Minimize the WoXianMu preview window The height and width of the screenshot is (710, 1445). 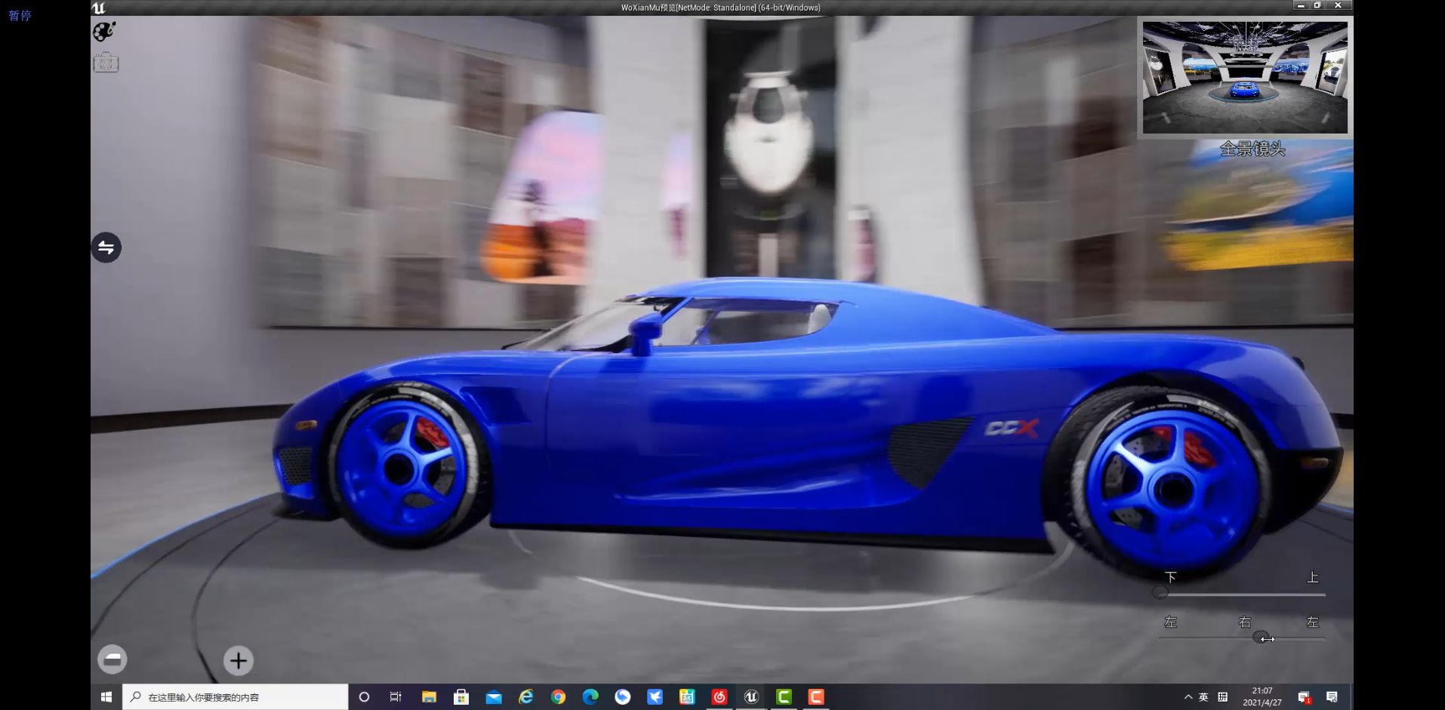tap(1300, 5)
